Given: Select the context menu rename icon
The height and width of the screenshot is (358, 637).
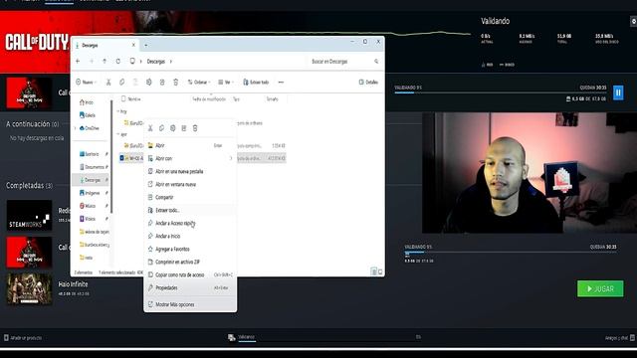Looking at the screenshot, I should pos(172,128).
